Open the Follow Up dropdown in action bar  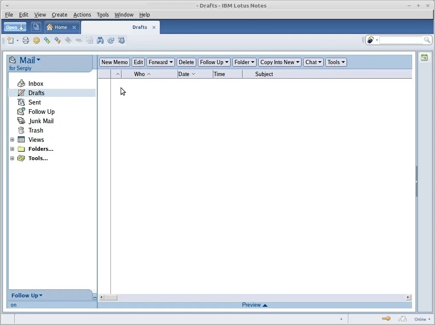[214, 62]
